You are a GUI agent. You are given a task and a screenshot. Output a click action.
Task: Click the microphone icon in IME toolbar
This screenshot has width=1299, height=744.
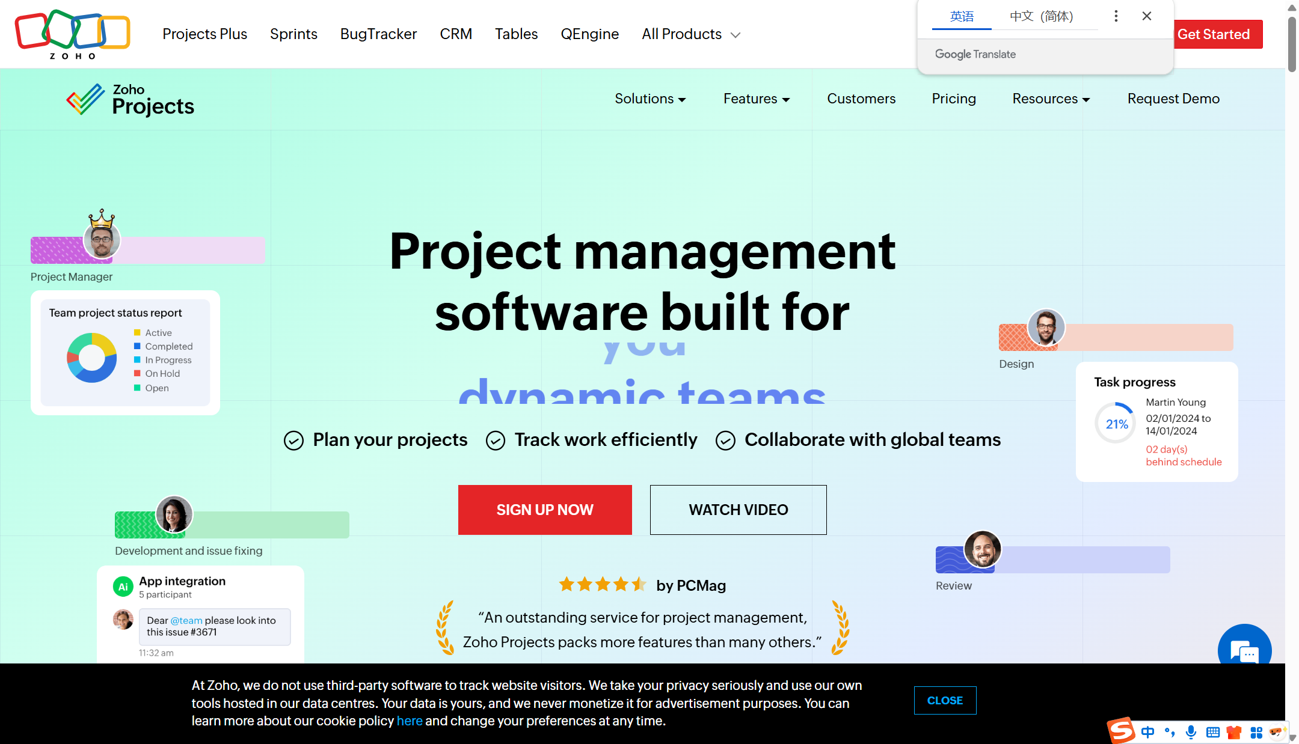pos(1191,732)
